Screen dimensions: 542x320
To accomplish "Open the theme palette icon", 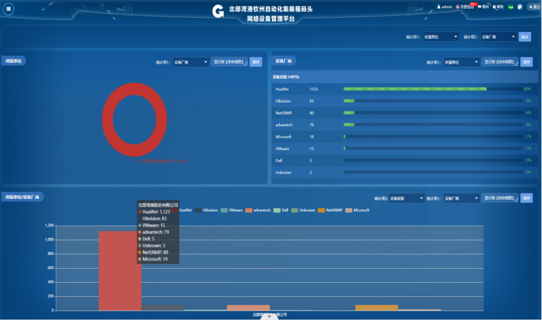I will pyautogui.click(x=520, y=7).
